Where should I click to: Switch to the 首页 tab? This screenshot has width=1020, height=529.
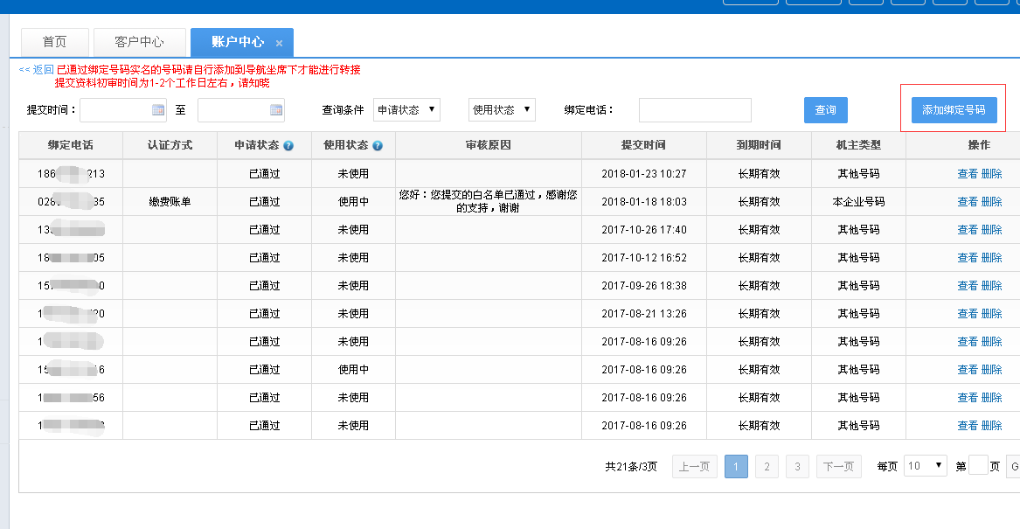pos(54,42)
